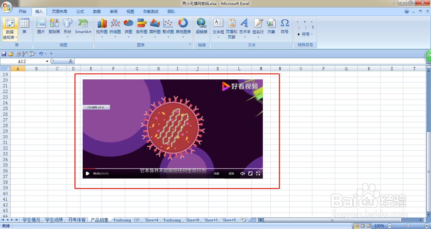Zoom out with the minus button
This screenshot has height=229, width=431.
390,226
